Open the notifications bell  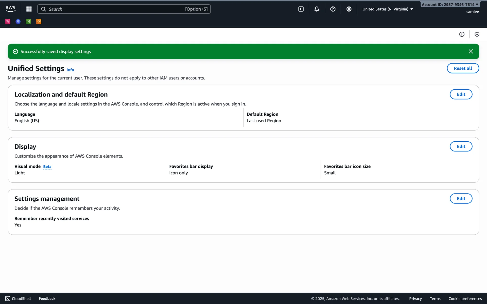pyautogui.click(x=317, y=9)
